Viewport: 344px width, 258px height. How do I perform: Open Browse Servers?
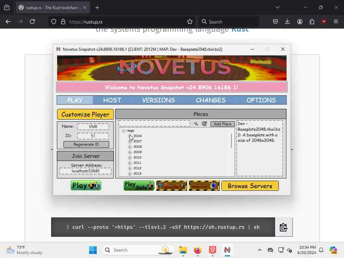250,186
